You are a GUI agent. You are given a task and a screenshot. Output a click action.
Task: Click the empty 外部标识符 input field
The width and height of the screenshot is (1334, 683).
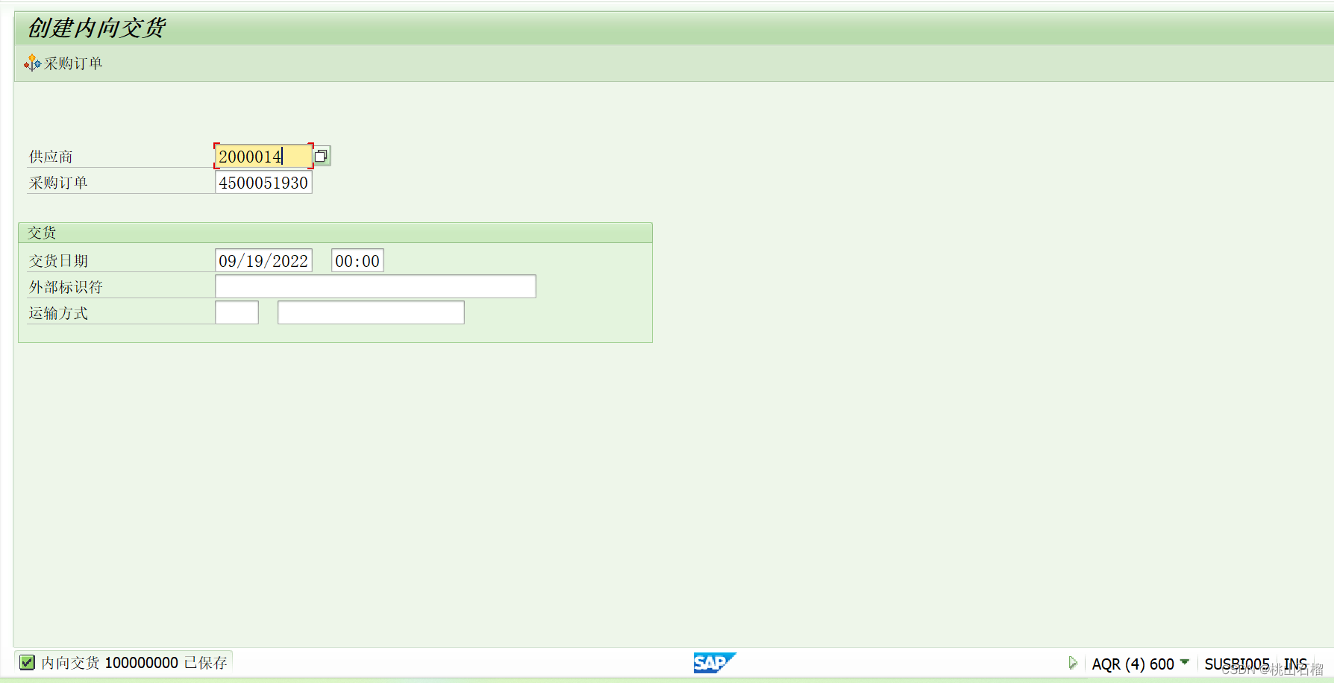click(x=375, y=286)
